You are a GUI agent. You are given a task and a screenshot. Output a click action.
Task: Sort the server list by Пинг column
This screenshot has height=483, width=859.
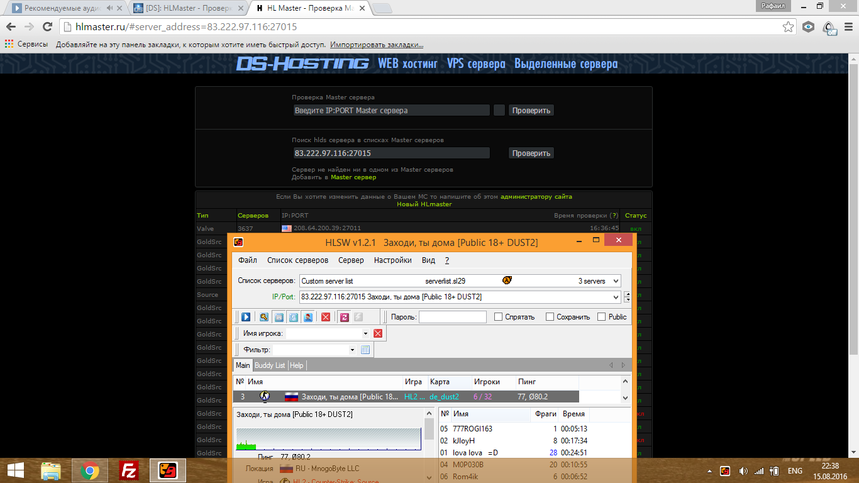pos(527,382)
